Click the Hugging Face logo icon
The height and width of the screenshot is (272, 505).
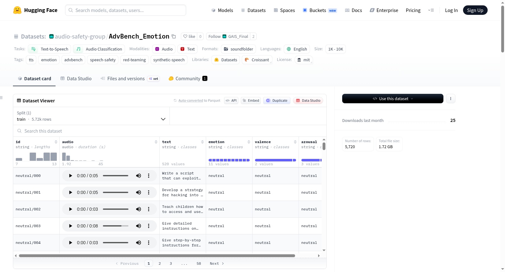coord(17,10)
